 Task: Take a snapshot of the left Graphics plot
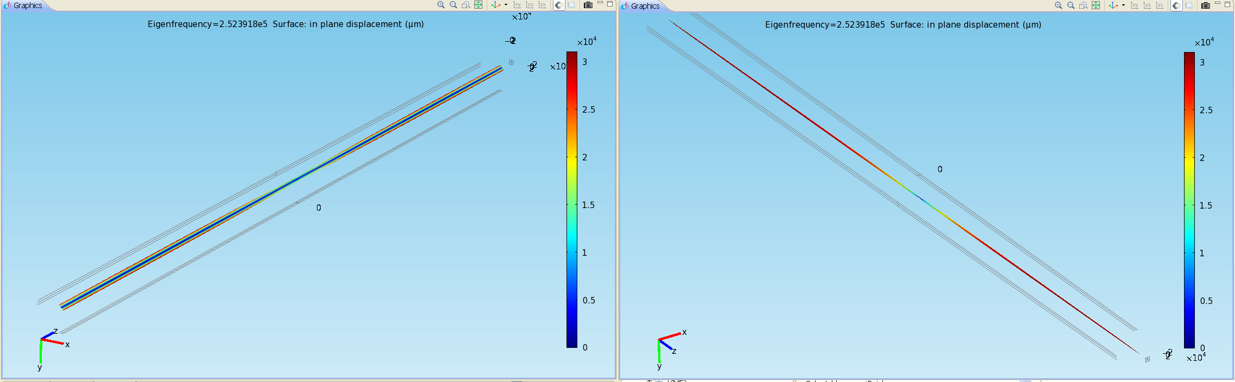point(588,5)
